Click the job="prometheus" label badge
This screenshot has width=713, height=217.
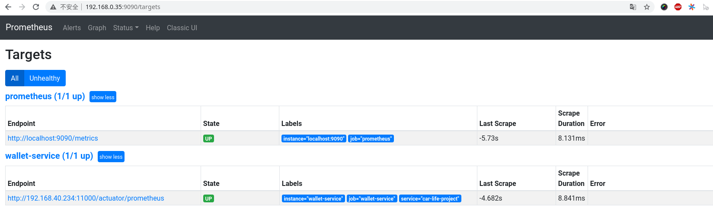click(371, 138)
